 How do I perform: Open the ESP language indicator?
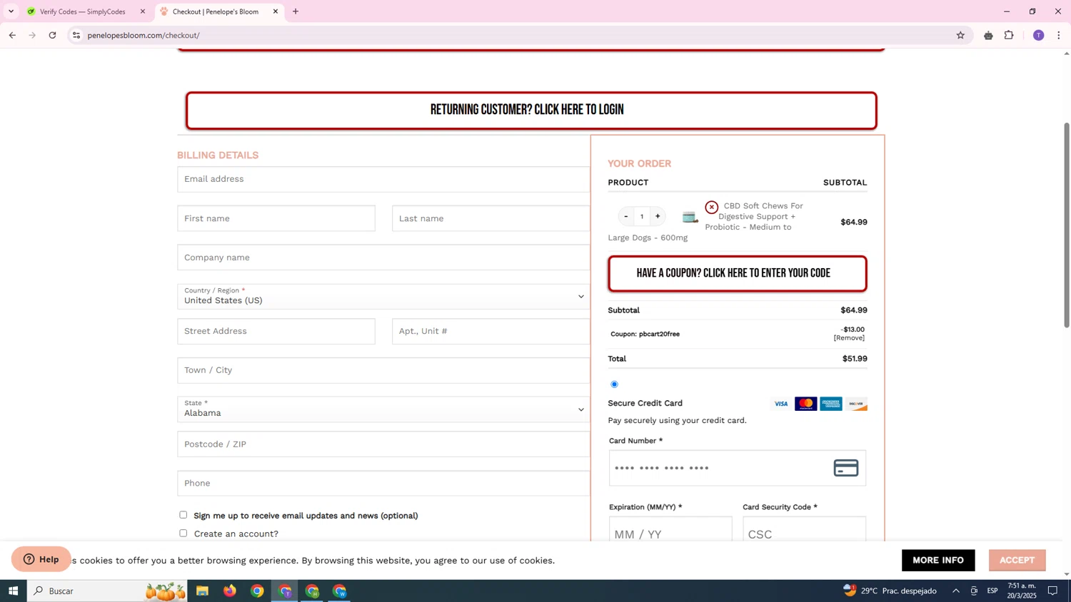pos(992,591)
